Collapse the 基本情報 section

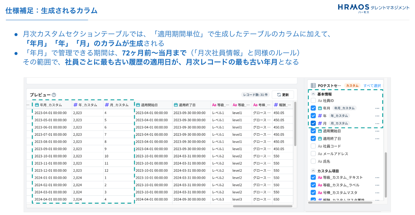tap(313, 94)
